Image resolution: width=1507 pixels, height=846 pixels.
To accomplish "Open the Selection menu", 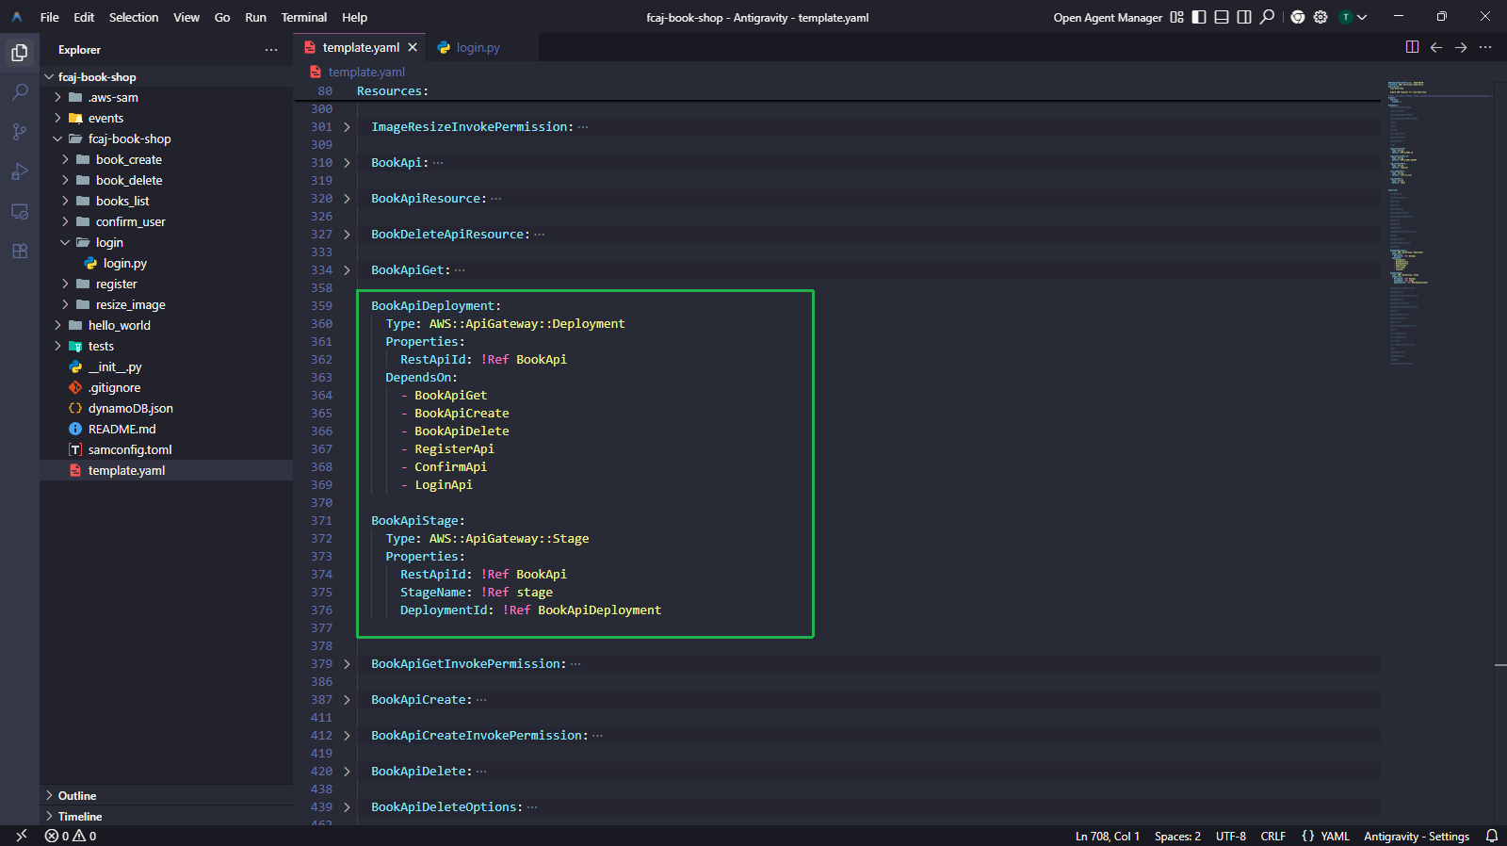I will 134,17.
